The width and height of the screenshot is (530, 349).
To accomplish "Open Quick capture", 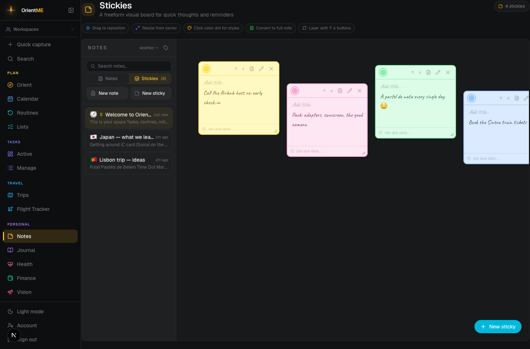I will (40, 44).
